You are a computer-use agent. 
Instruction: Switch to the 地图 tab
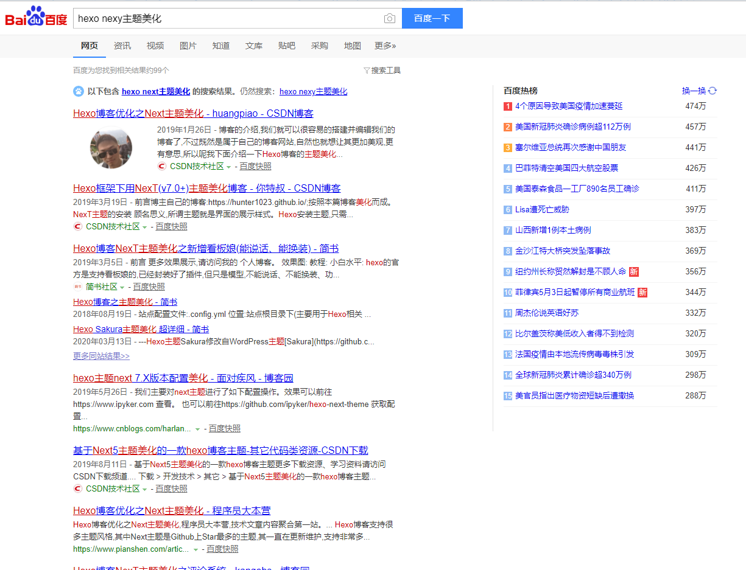(353, 46)
